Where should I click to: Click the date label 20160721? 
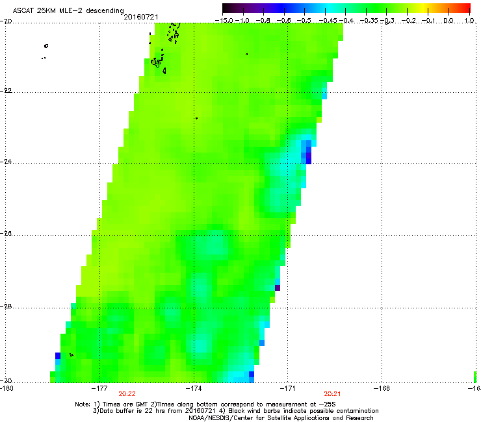[x=141, y=17]
